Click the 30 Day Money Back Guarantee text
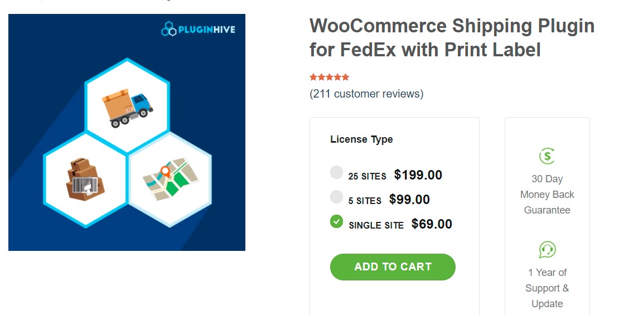This screenshot has height=315, width=643. click(547, 195)
